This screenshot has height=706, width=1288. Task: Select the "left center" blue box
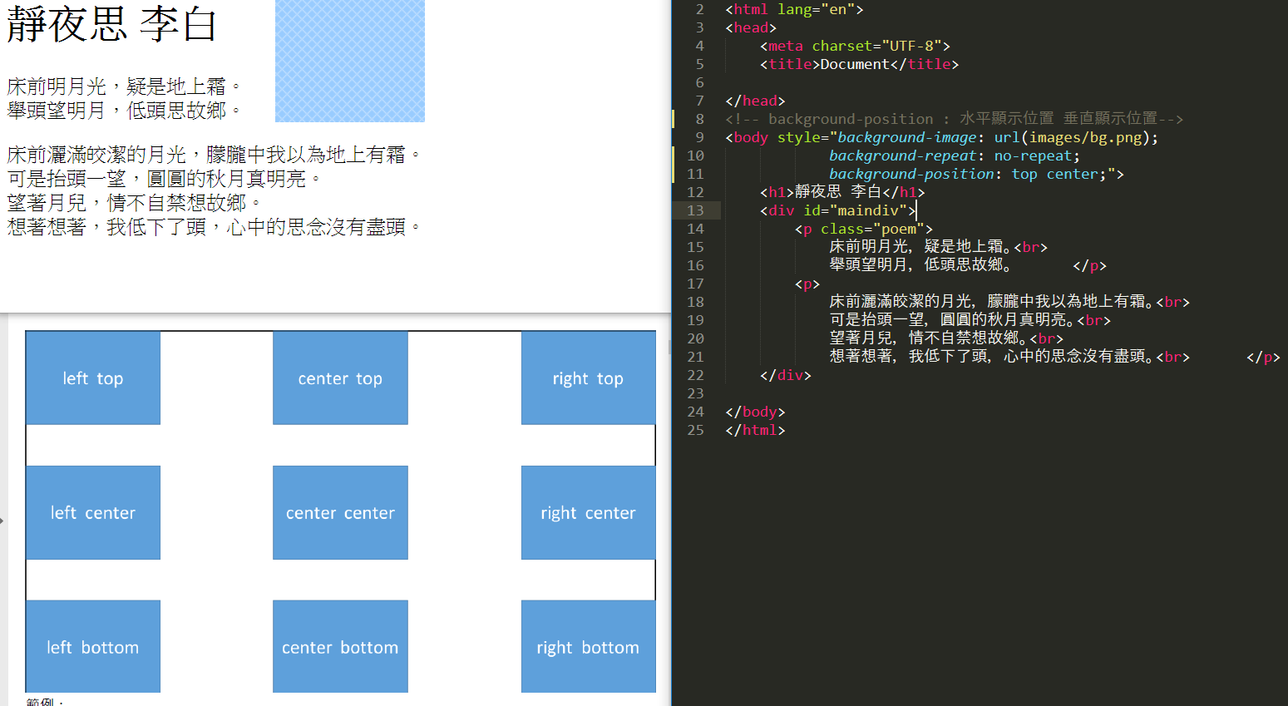(92, 513)
